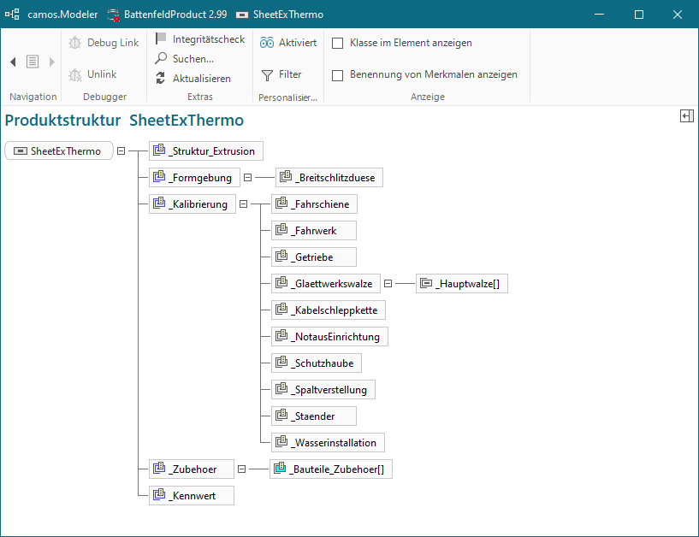This screenshot has width=699, height=537.
Task: Collapse the SheetExThermo root node
Action: pos(121,151)
